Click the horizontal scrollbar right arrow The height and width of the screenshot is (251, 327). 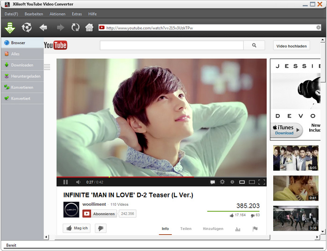317,237
